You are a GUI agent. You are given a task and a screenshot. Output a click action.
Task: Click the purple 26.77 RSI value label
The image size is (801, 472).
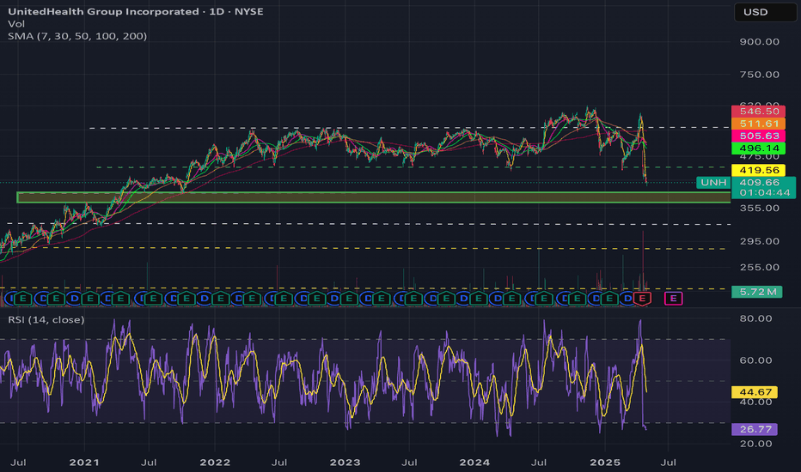pos(755,429)
